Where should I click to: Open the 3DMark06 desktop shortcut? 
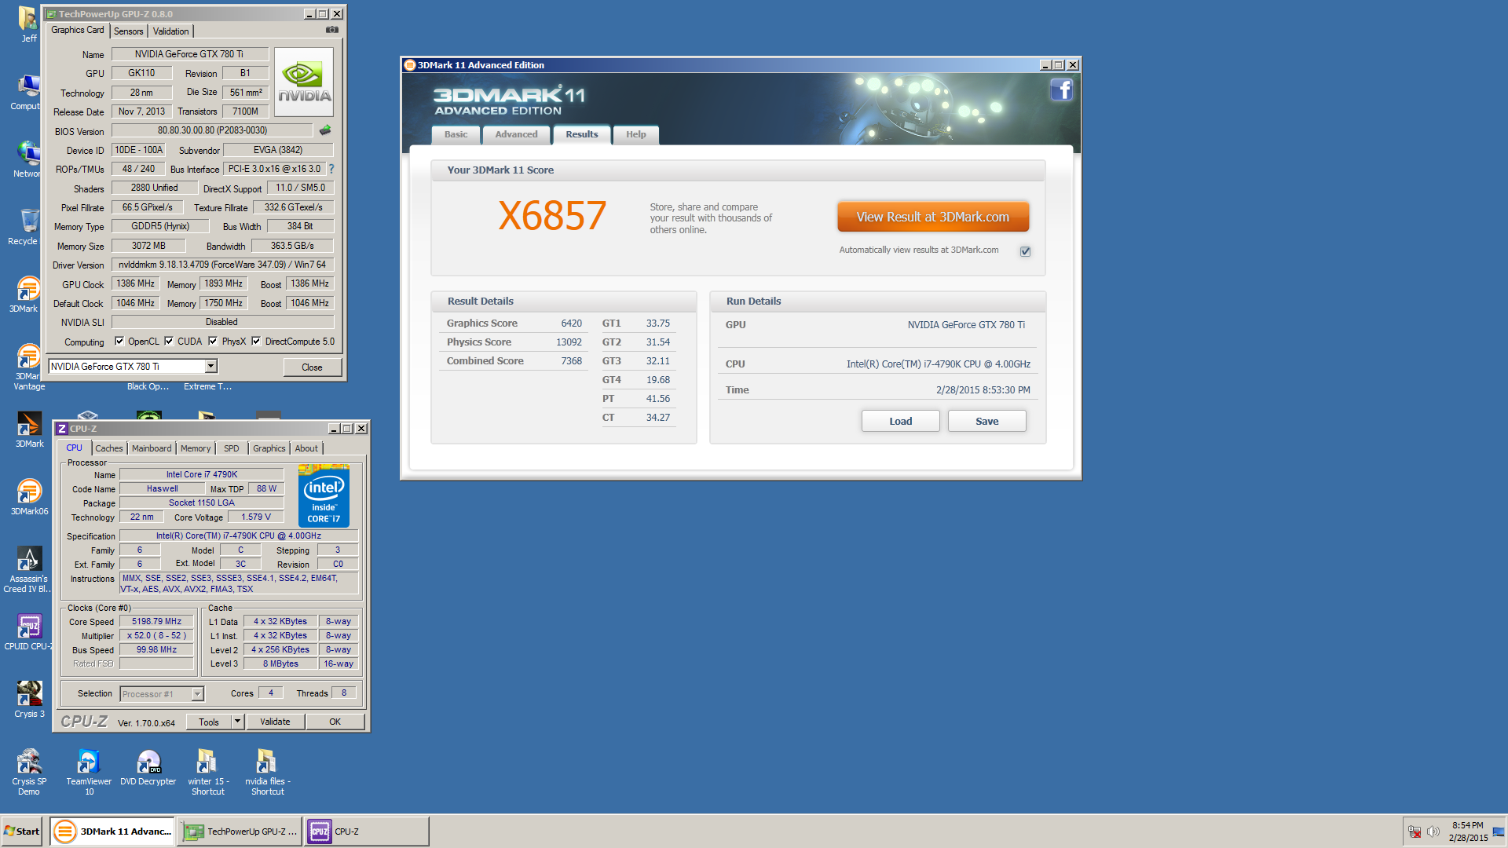[x=29, y=497]
